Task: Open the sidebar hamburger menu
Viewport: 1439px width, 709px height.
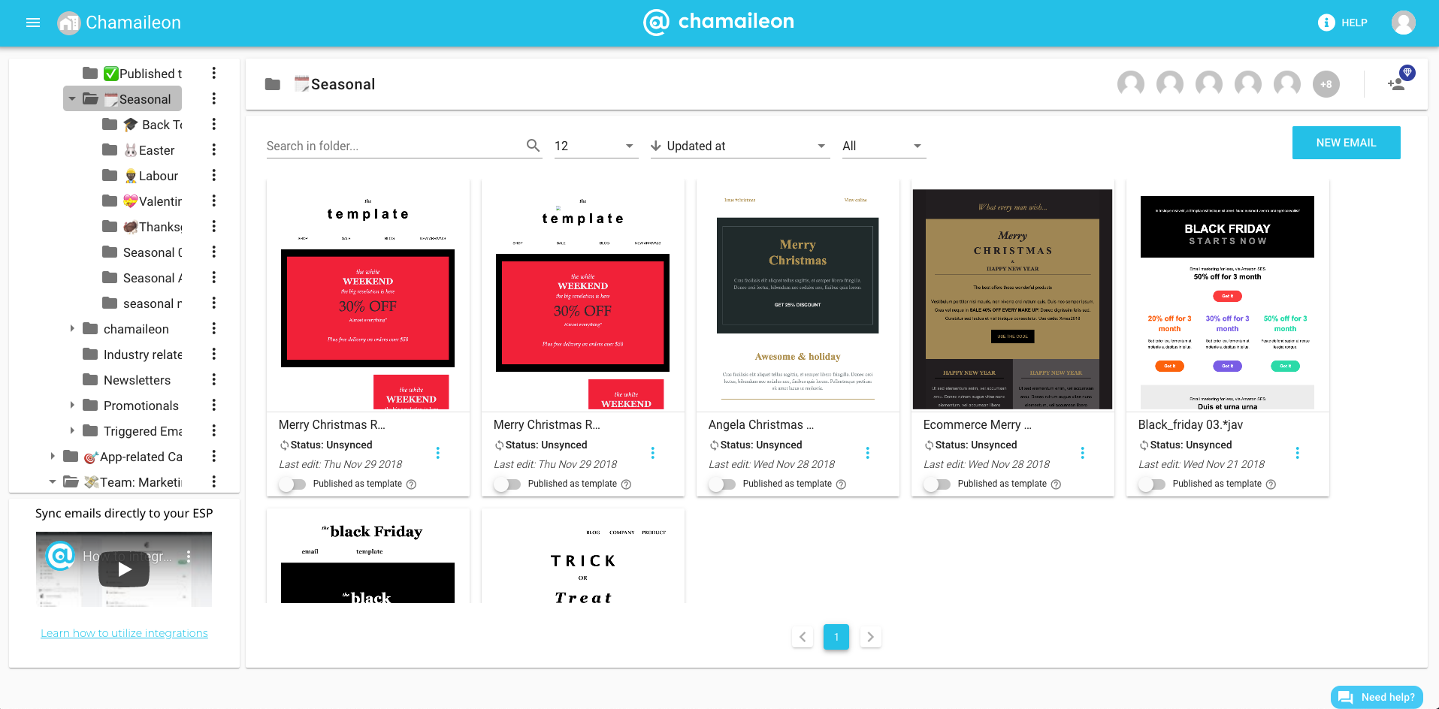Action: coord(32,23)
